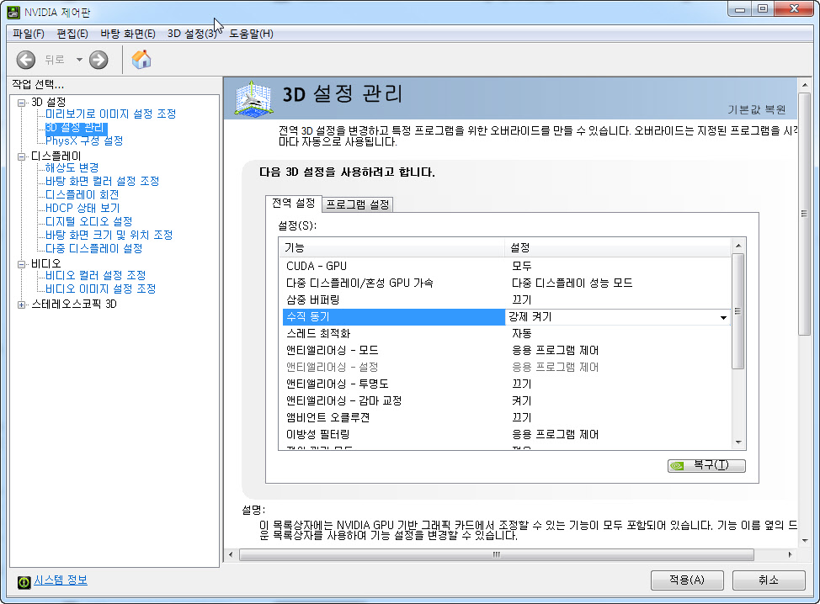Select 디지털 오디오 설정 in tree
The image size is (820, 604).
pos(89,221)
